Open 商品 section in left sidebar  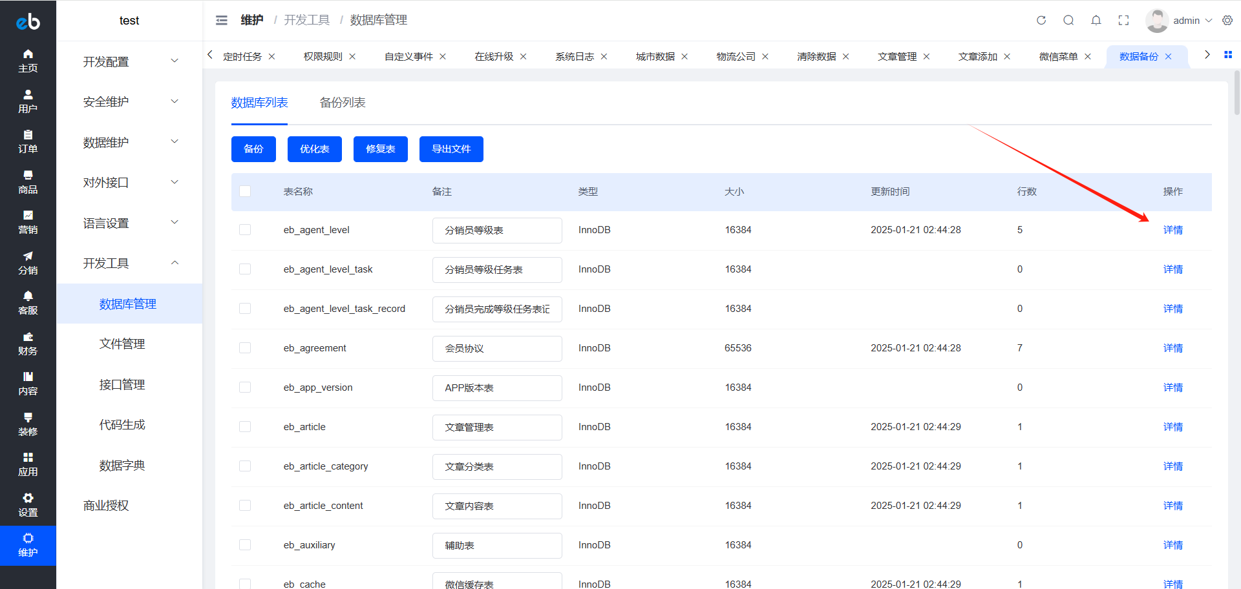[28, 182]
